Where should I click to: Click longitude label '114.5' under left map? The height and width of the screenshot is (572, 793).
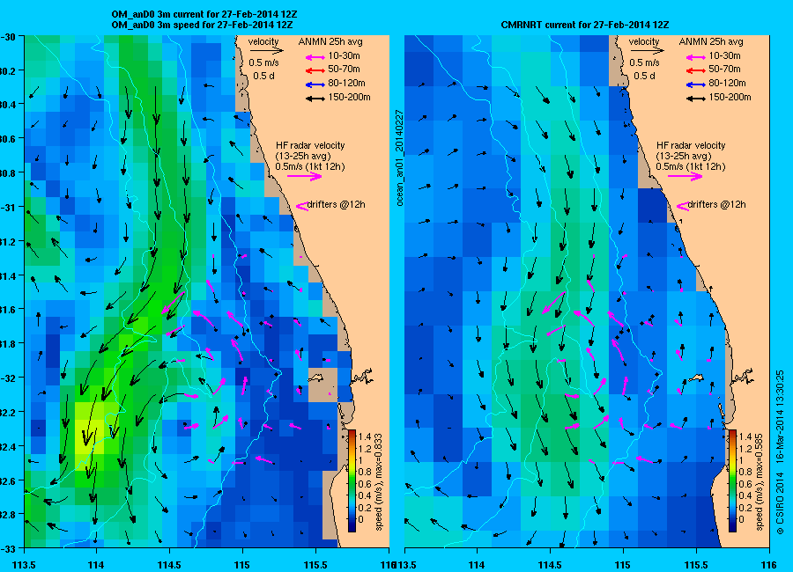point(169,565)
